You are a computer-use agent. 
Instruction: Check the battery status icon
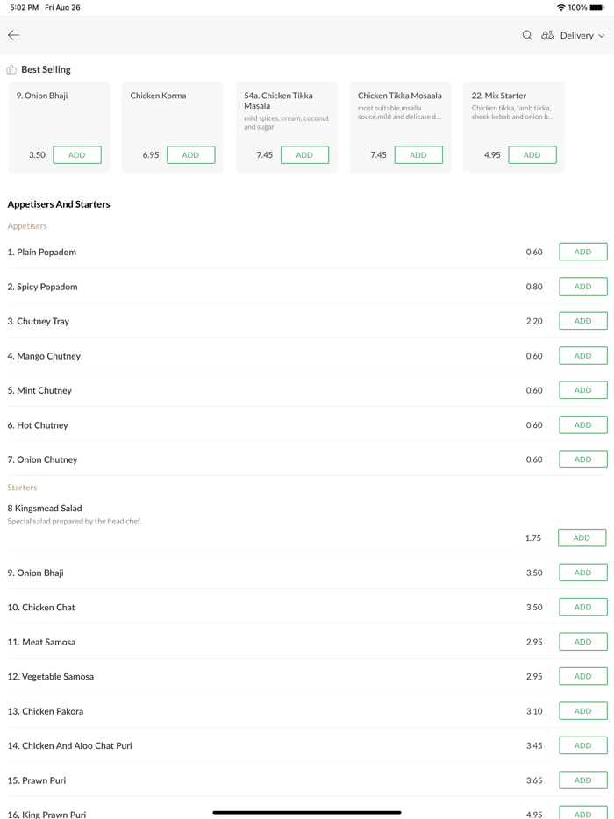point(596,7)
